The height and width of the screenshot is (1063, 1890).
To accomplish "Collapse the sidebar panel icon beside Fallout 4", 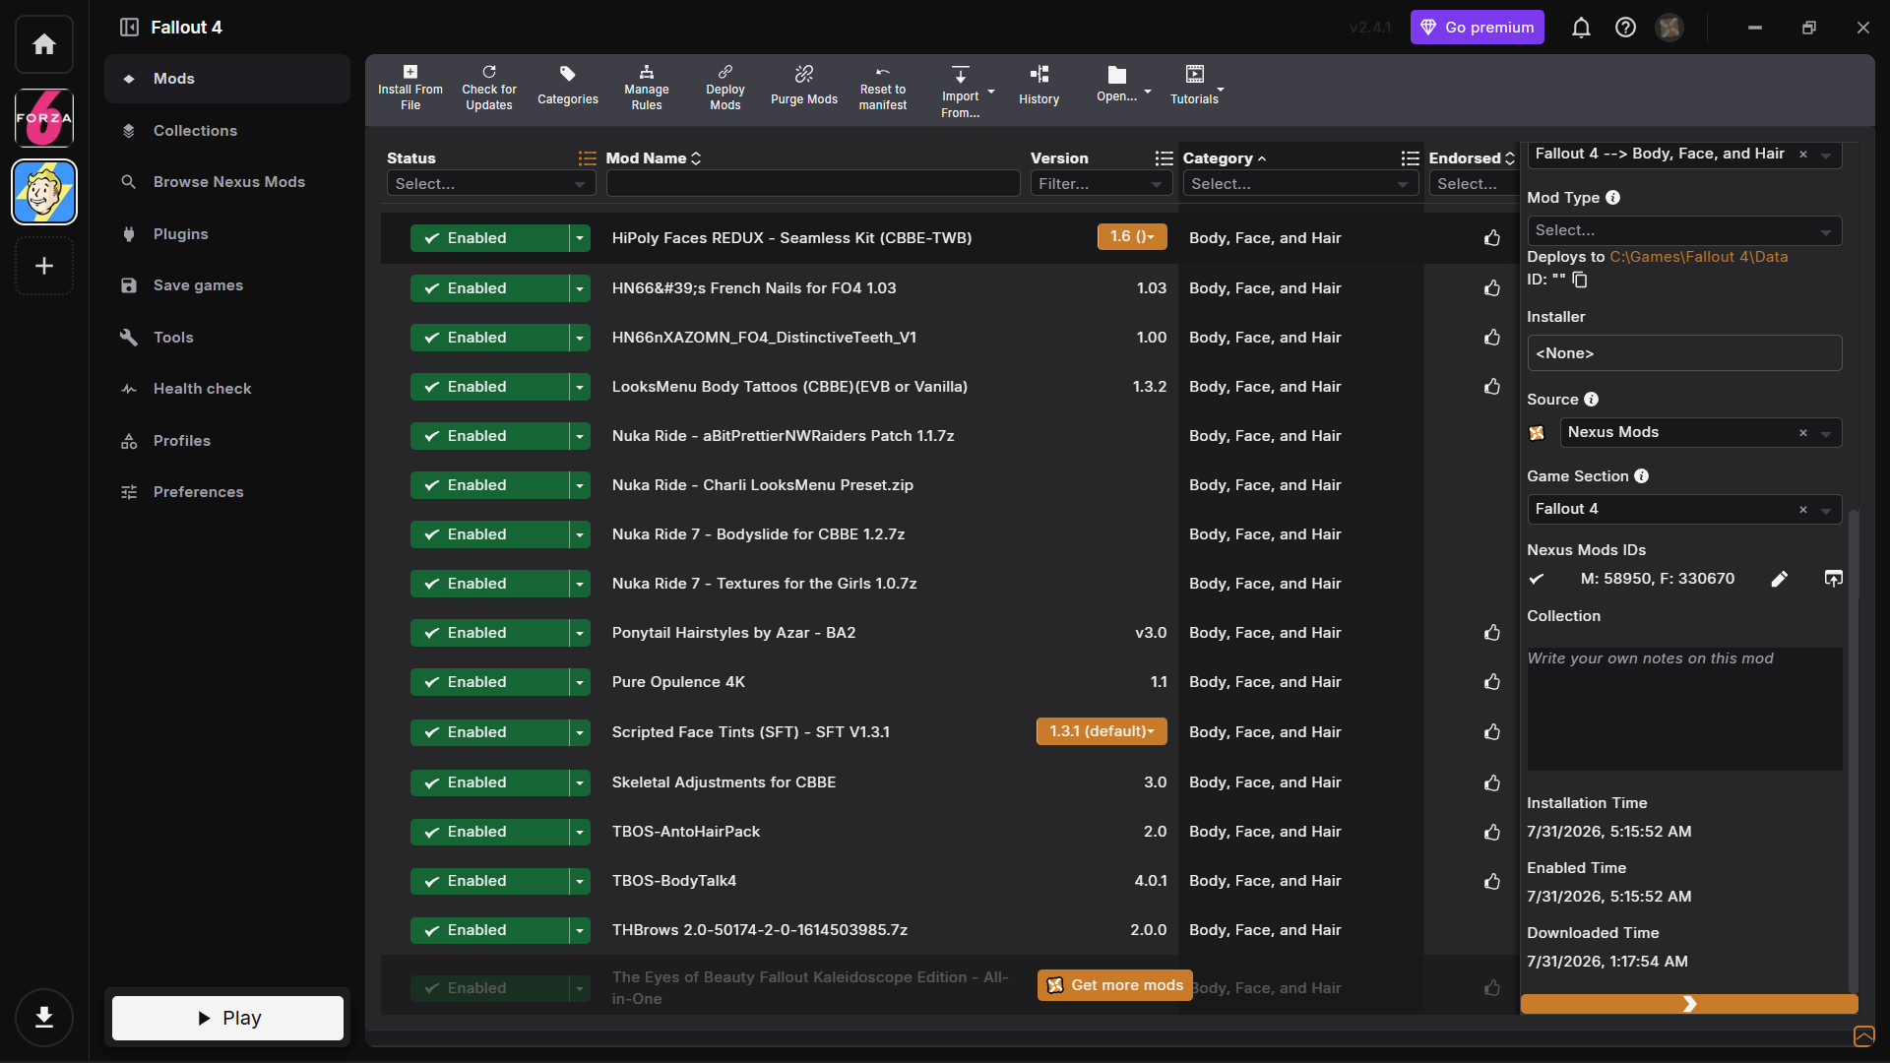I will coord(129,28).
